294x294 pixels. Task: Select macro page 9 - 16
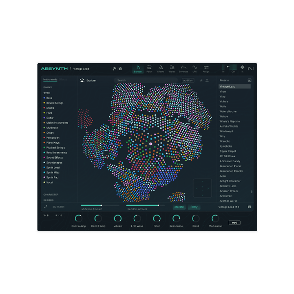[58, 215]
